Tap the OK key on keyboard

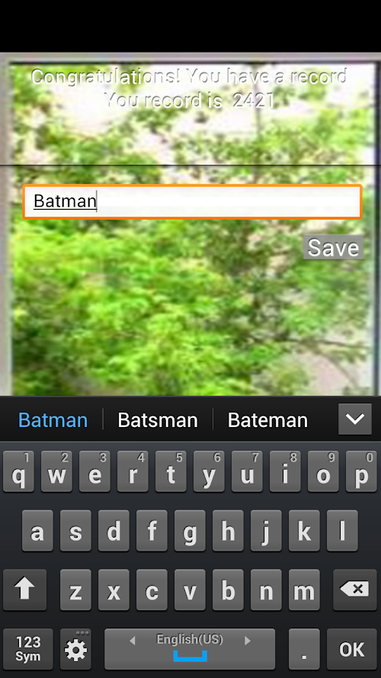(352, 649)
